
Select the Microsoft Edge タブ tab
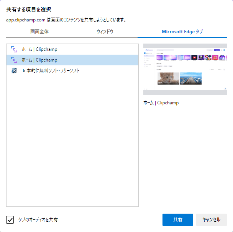tap(182, 32)
